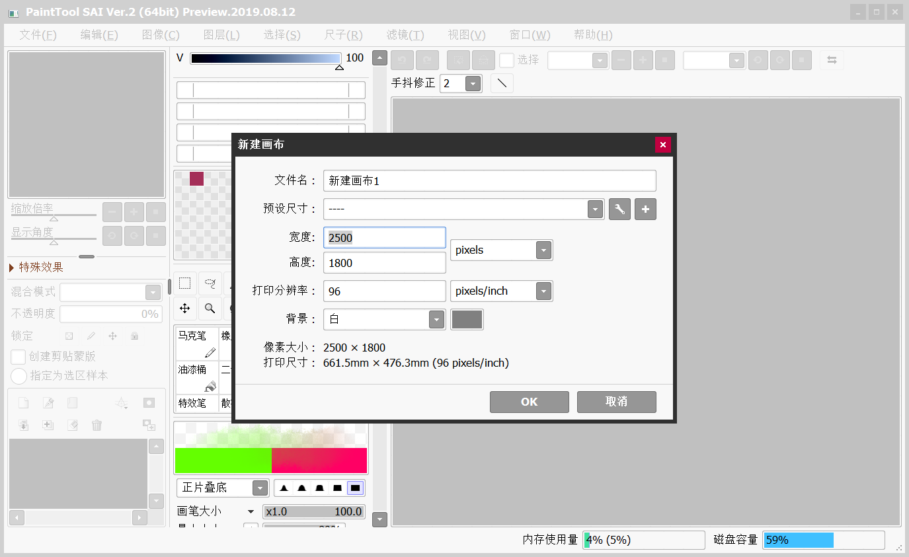
Task: Click layer list scroll right arrow
Action: [x=139, y=517]
